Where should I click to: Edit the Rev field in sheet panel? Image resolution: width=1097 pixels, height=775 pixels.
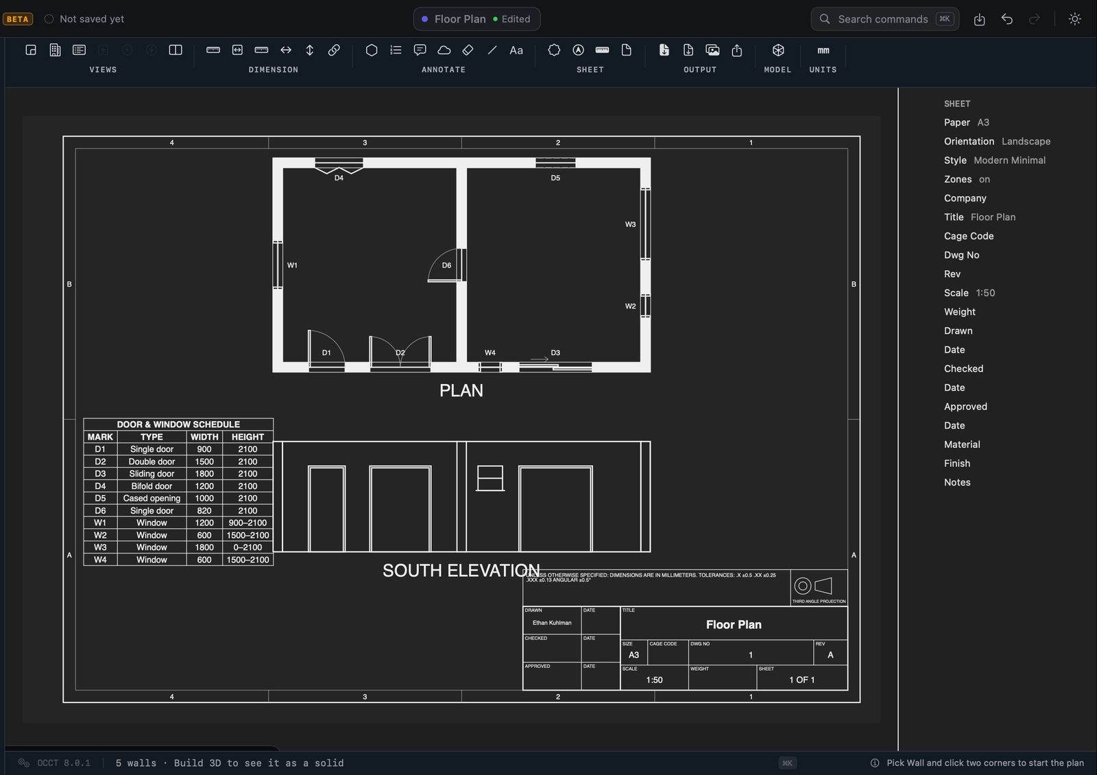(952, 274)
